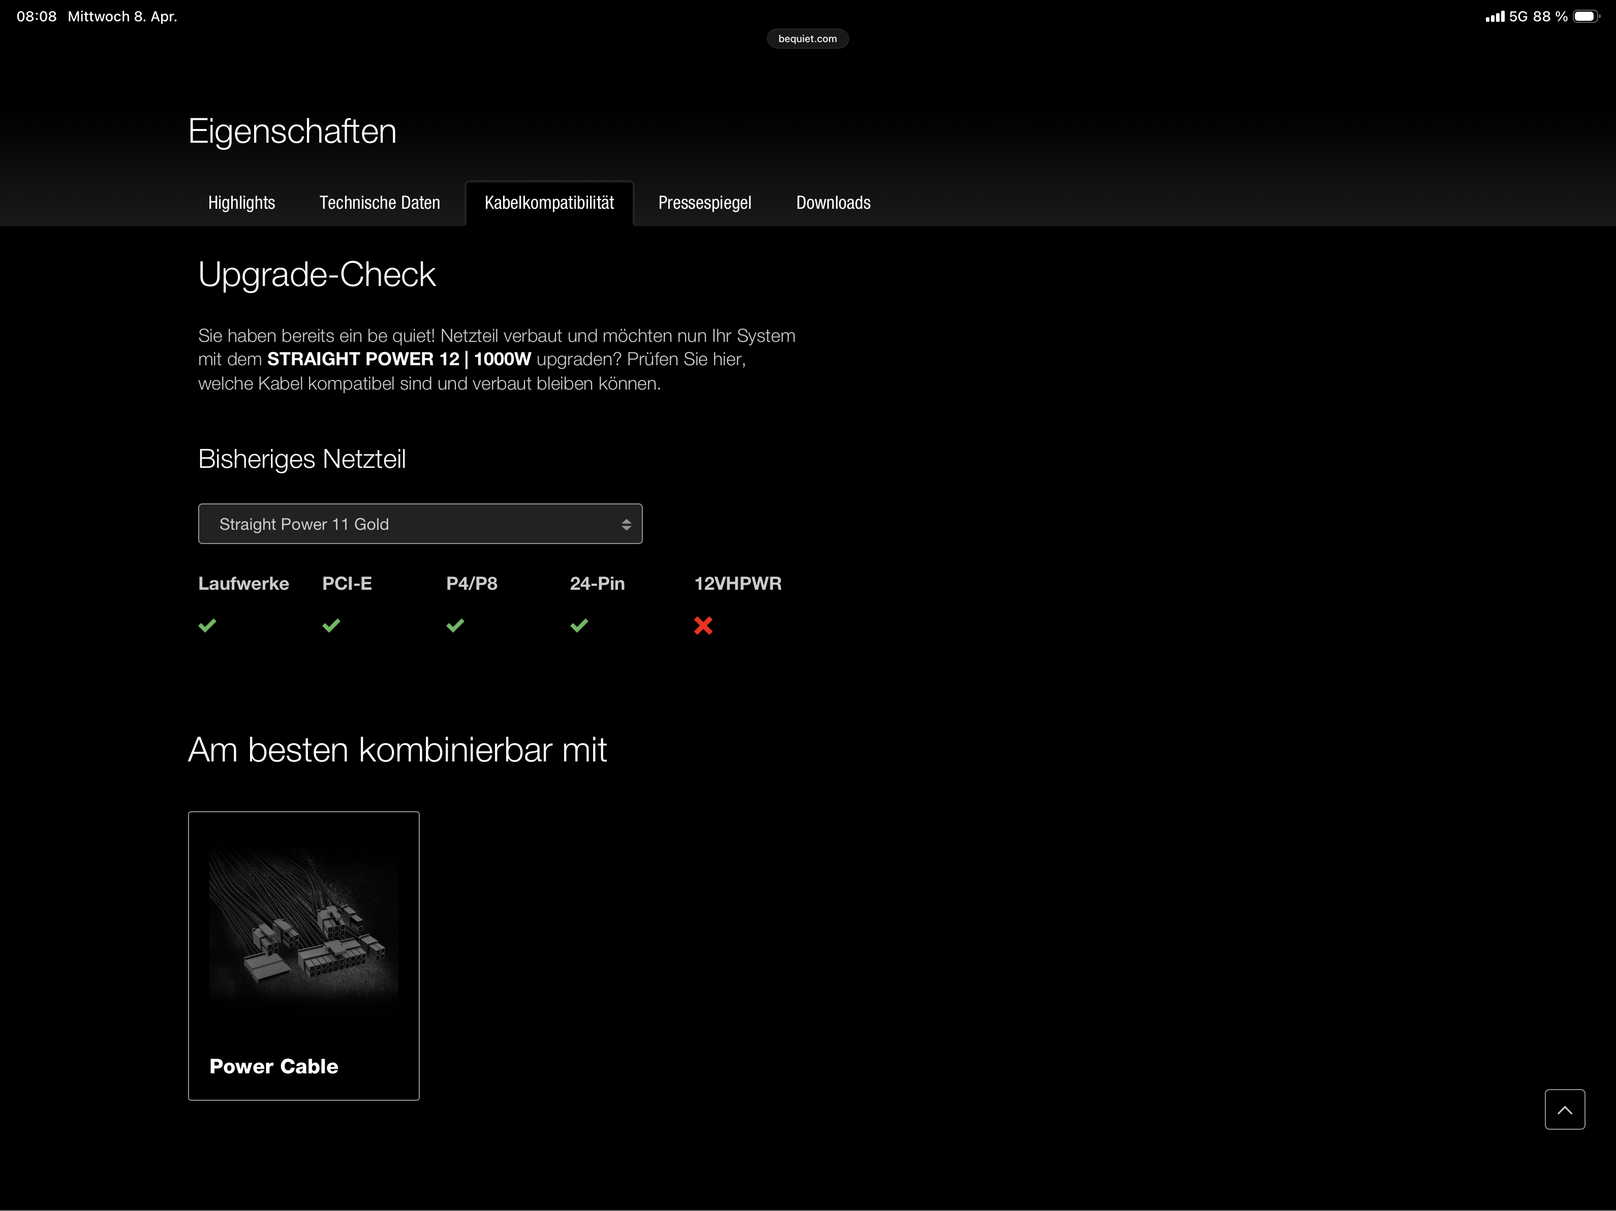Click green checkmark under P4/P8
Viewport: 1616px width, 1211px height.
455,625
